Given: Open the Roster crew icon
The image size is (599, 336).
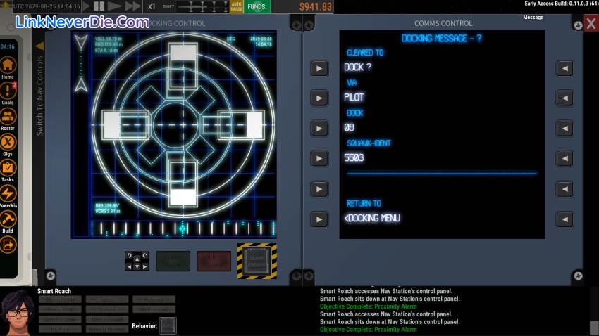Looking at the screenshot, I should (x=8, y=117).
